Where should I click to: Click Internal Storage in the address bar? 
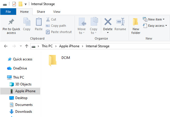tap(97, 46)
